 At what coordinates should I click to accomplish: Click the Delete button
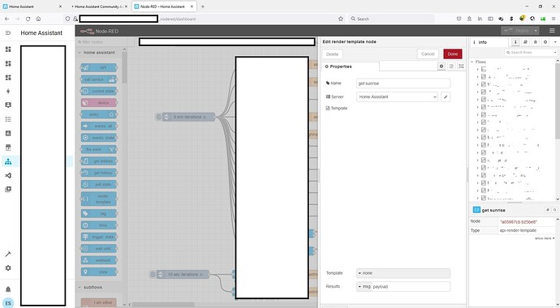[332, 54]
